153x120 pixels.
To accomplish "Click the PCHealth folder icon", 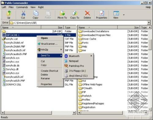I will (x=80, y=88).
